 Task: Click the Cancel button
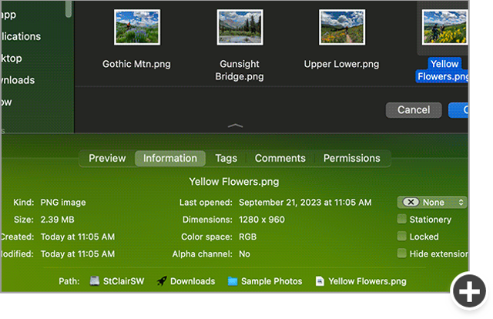[414, 110]
